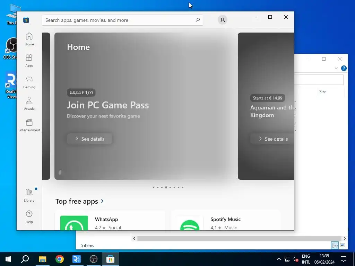Click the Aquaman and the Kingdom title
This screenshot has width=355, height=266.
(272, 111)
